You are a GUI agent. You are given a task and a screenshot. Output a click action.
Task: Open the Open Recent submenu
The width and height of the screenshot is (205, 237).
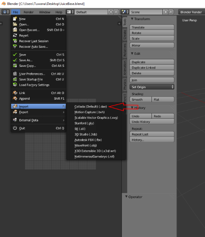(x=39, y=30)
